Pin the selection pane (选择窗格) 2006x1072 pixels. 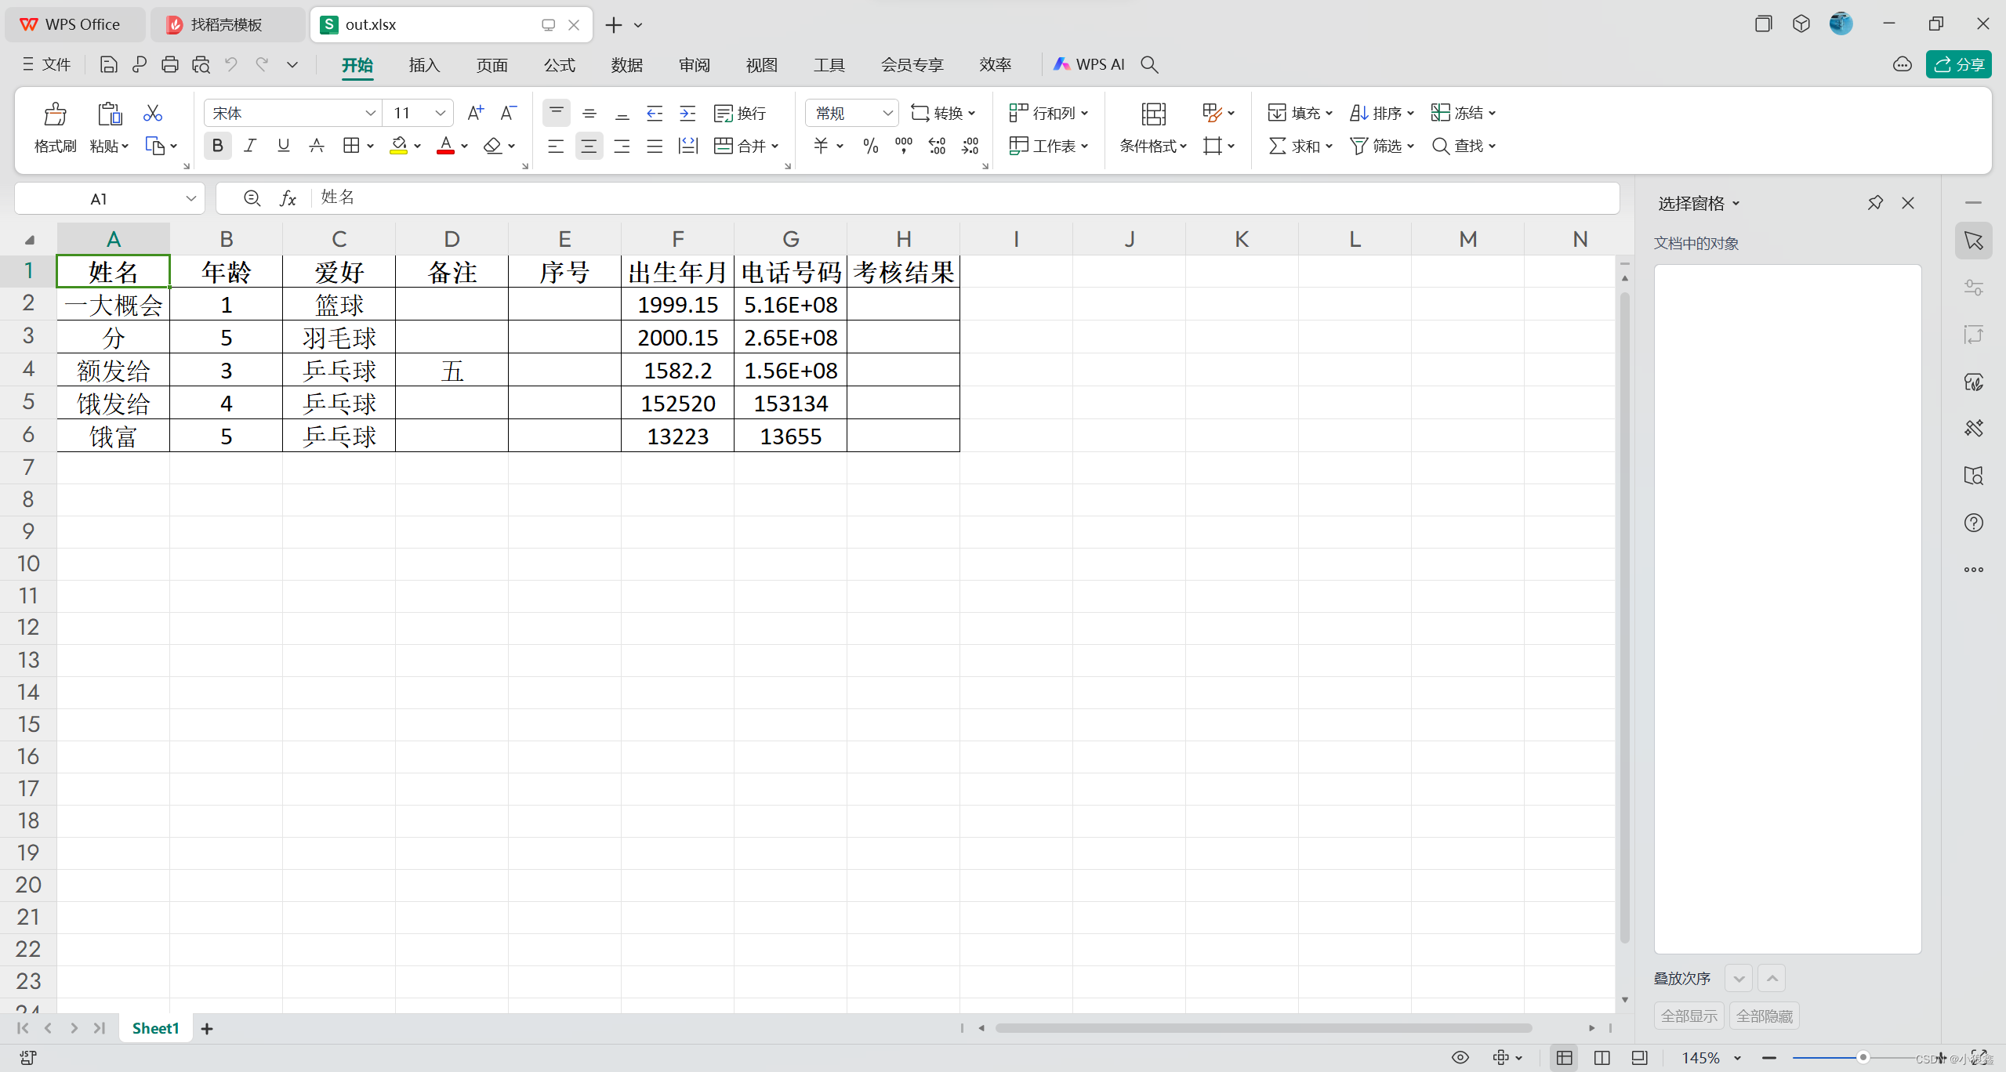pyautogui.click(x=1874, y=203)
